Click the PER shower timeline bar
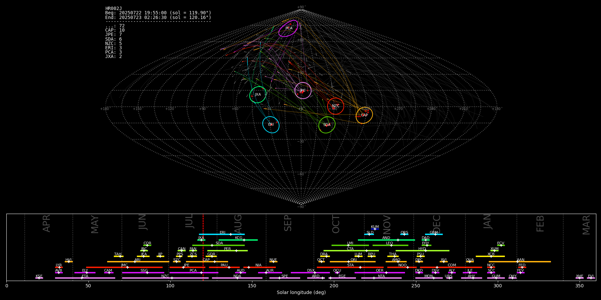This screenshot has height=300, width=601. [x=227, y=251]
